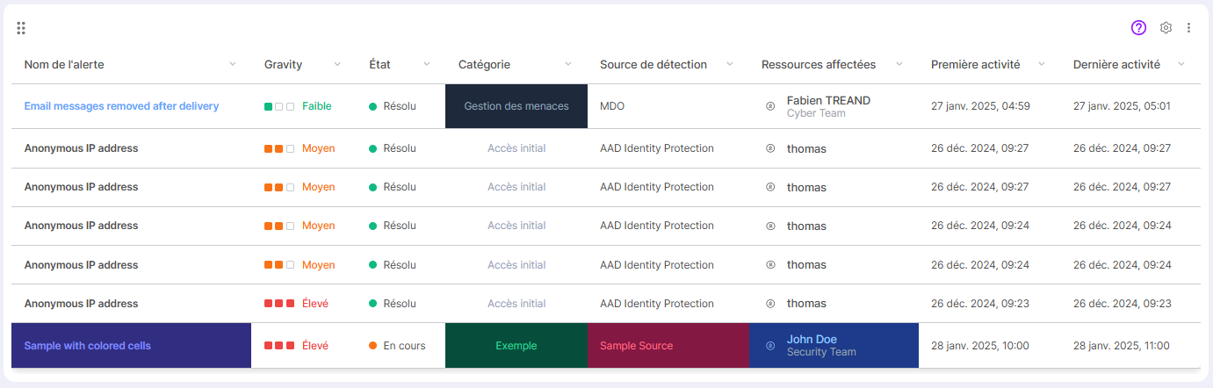Viewport: 1213px width, 388px height.
Task: Click the purple help question mark icon
Action: (x=1138, y=28)
